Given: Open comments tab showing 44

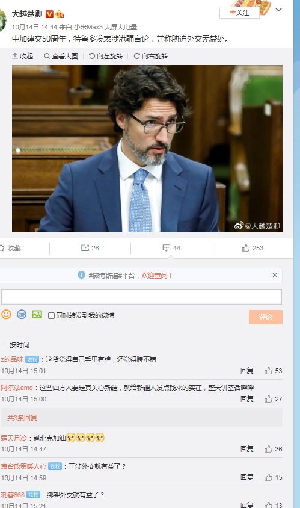Looking at the screenshot, I should 171,248.
